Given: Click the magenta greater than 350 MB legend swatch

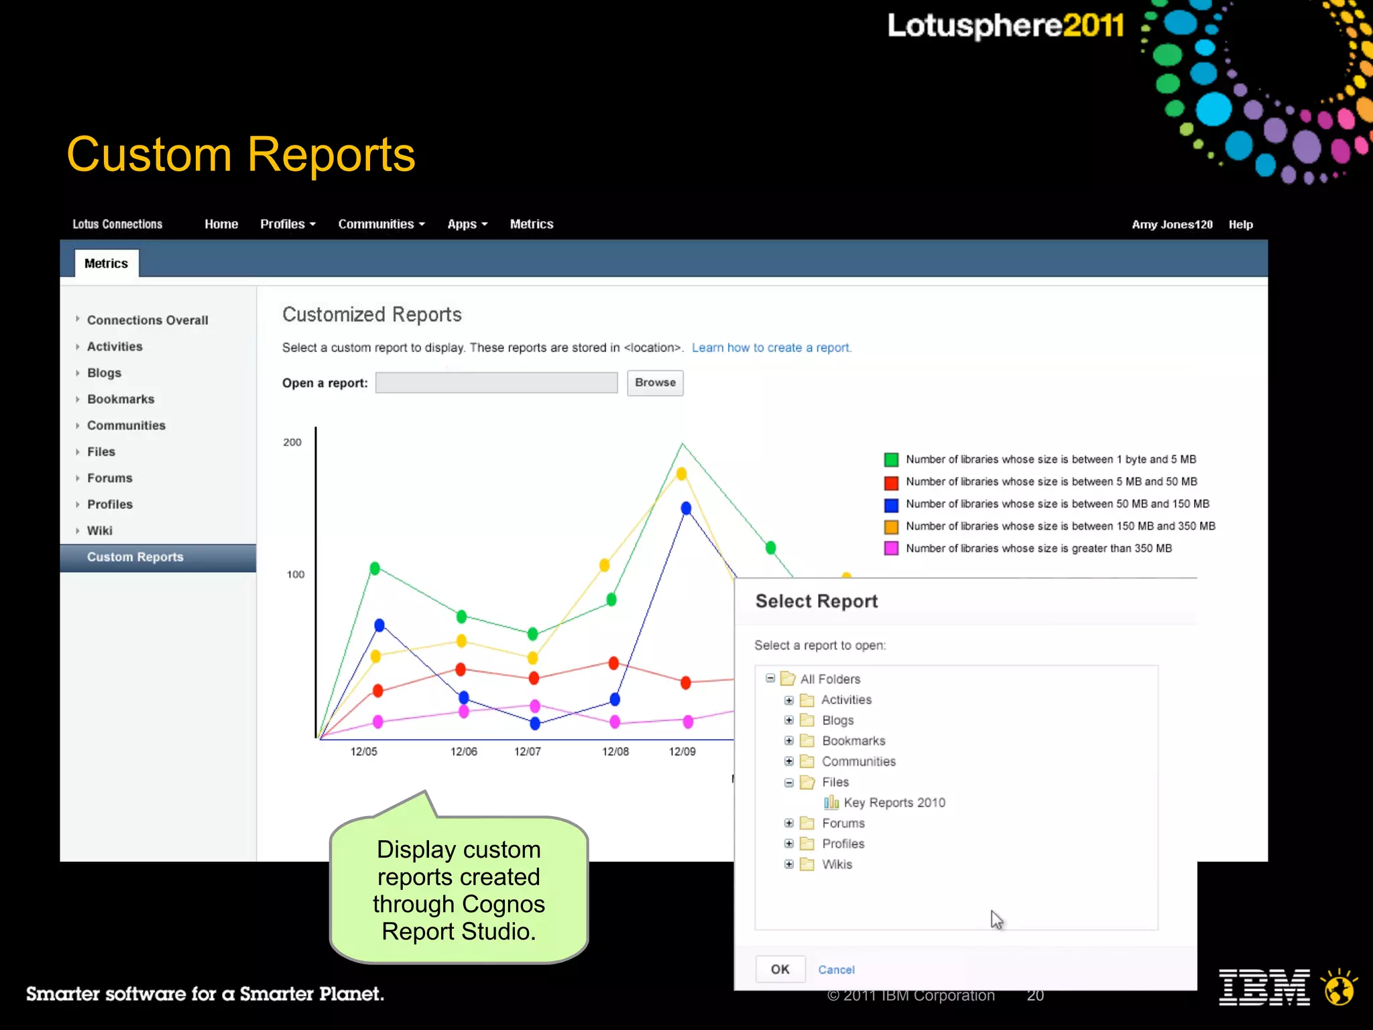Looking at the screenshot, I should (x=891, y=549).
